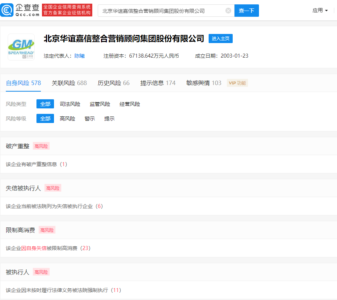Click the 进入主页 button
The image size is (337, 300).
220,38
